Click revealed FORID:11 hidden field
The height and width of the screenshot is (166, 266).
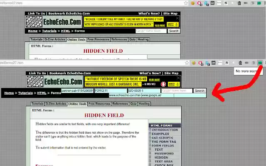[x=111, y=90]
